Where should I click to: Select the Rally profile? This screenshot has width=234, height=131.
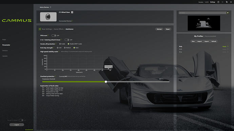(180, 46)
